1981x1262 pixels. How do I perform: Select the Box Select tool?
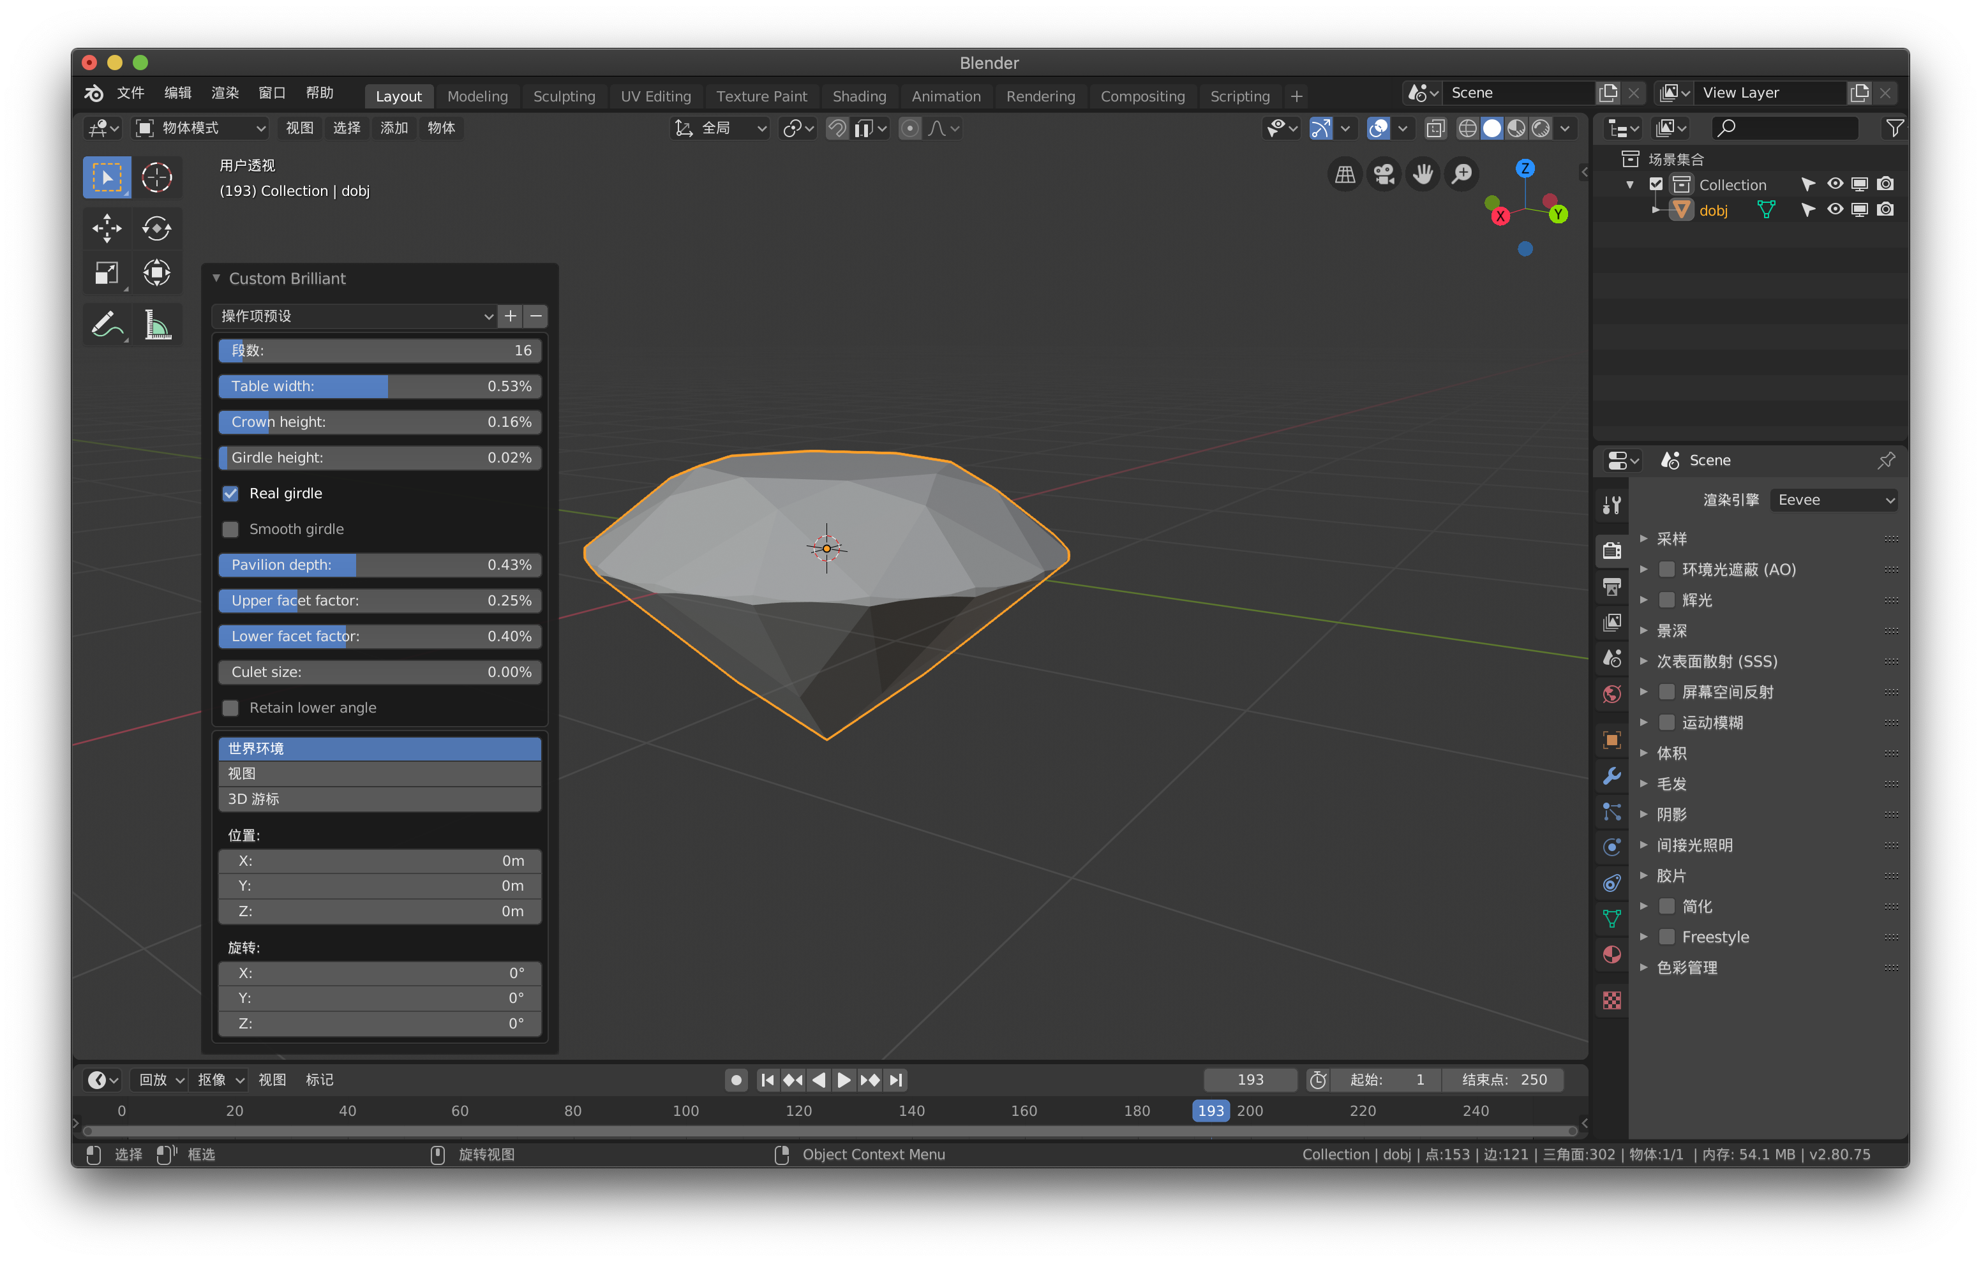click(x=107, y=177)
